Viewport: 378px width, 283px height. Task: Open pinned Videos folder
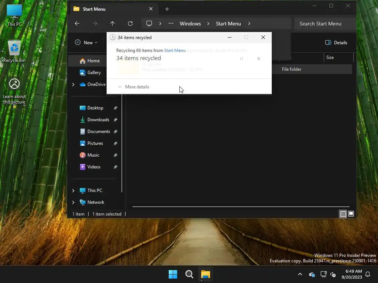tap(90, 167)
